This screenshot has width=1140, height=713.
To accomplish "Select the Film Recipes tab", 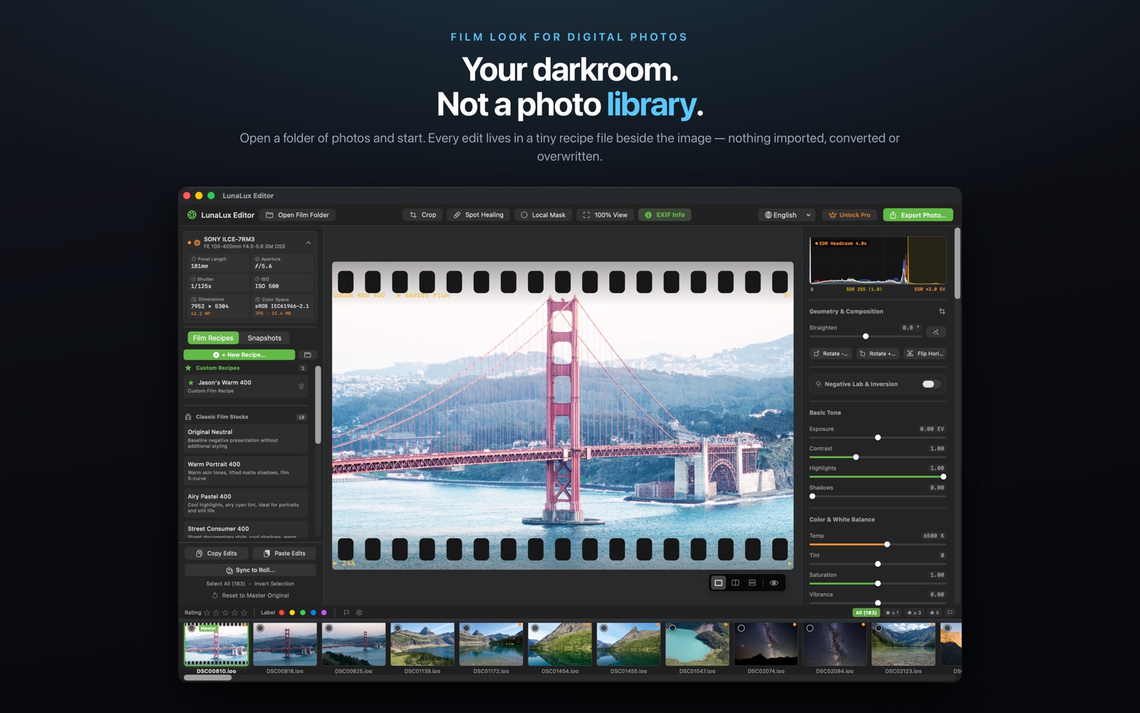I will 213,338.
